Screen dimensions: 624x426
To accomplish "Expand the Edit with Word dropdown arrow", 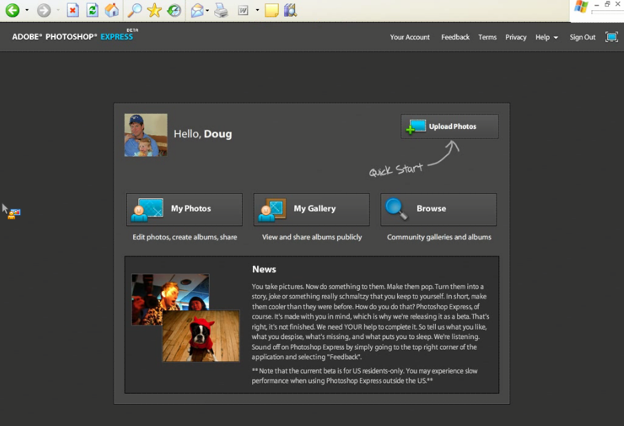I will tap(257, 10).
